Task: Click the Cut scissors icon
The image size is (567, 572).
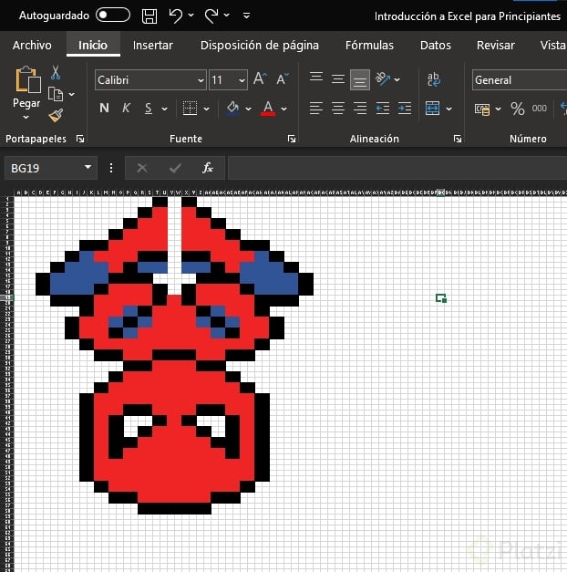Action: 56,73
